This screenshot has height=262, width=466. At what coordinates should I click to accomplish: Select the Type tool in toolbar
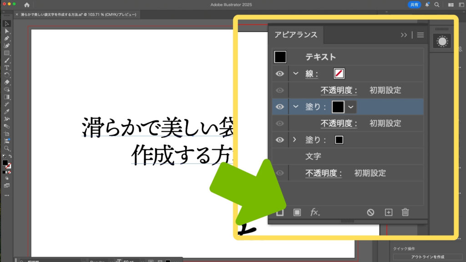7,67
